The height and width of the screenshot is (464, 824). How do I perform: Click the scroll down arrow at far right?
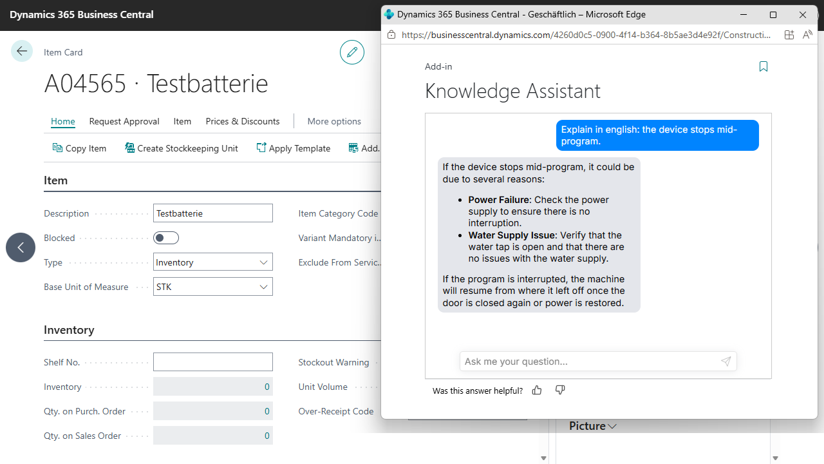(x=775, y=458)
